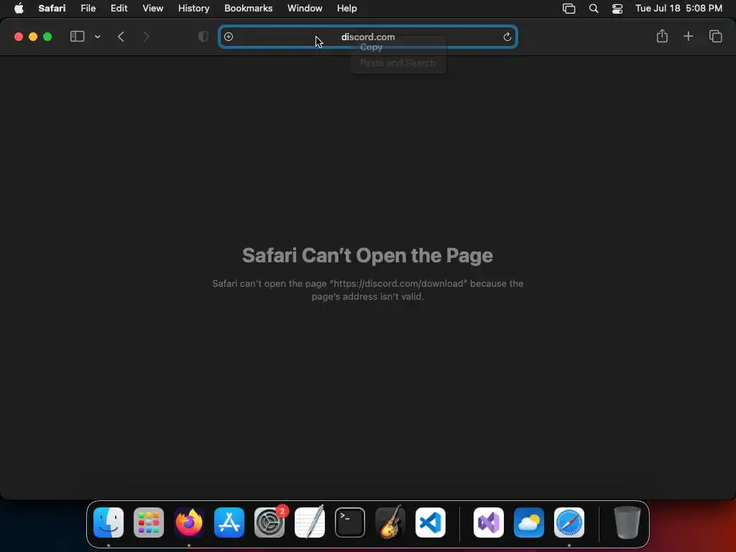Open the privacy report shield icon
Image resolution: width=736 pixels, height=552 pixels.
coord(203,37)
